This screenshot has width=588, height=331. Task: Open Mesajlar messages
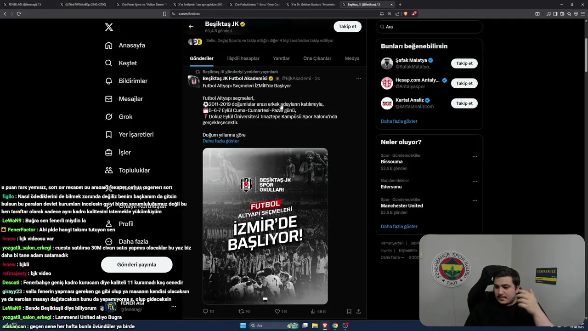tap(124, 99)
